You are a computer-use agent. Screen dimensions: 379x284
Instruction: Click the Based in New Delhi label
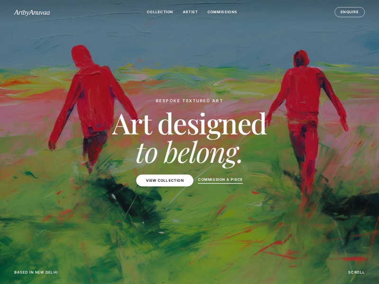(36, 272)
